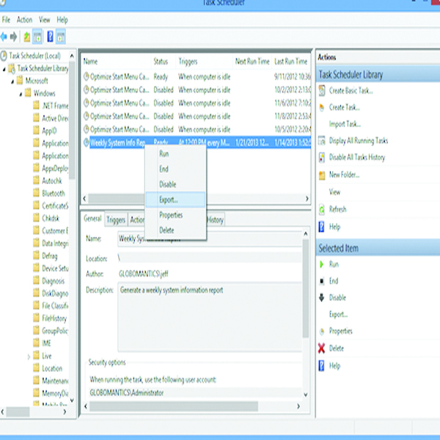The image size is (440, 440).
Task: Toggle the Show/Hide Action Pane toolbar icon
Action: [x=61, y=37]
